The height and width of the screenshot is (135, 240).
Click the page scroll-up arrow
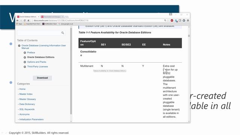[189, 27]
